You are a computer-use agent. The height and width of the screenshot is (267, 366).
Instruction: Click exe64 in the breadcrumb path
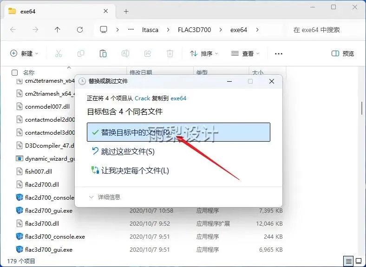[x=239, y=30]
